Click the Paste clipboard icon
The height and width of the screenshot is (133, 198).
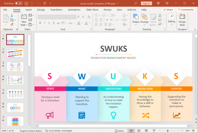[6, 17]
